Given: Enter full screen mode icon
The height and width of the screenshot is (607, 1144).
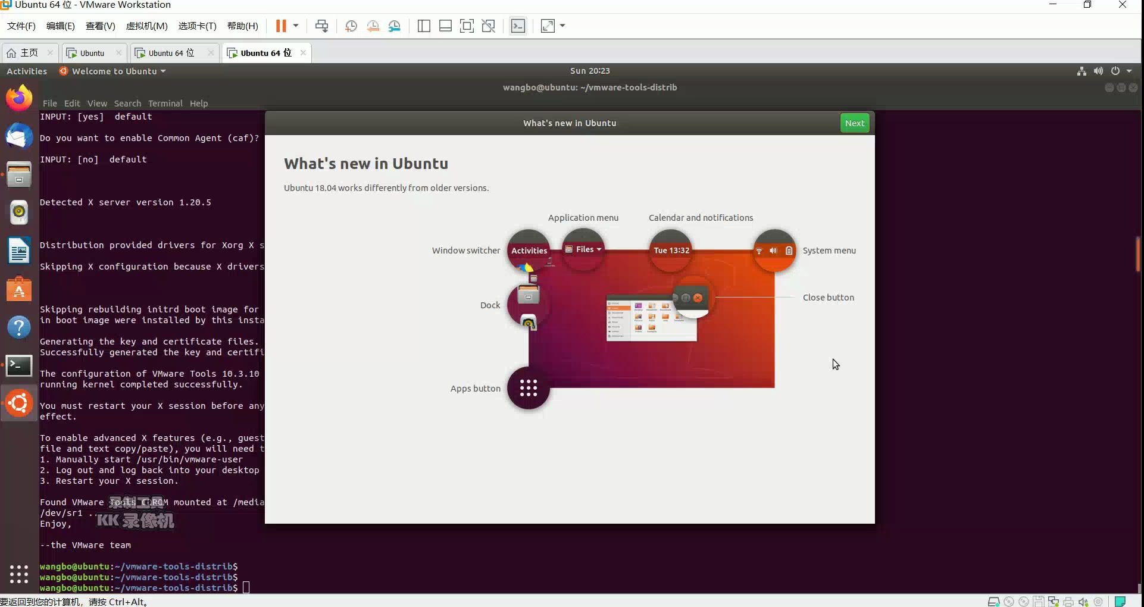Looking at the screenshot, I should (x=467, y=26).
